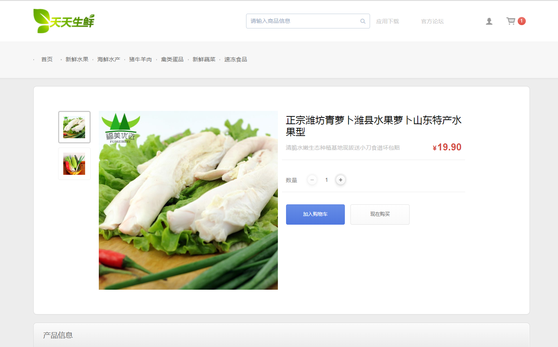Image resolution: width=558 pixels, height=347 pixels.
Task: Click the 数量 label
Action: (292, 180)
